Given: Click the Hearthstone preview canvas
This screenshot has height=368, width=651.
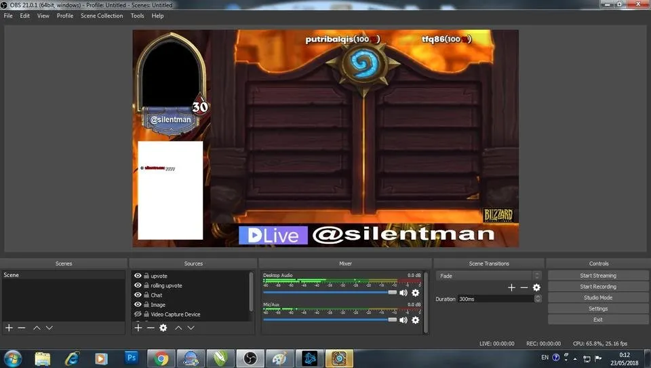Looking at the screenshot, I should tap(325, 139).
